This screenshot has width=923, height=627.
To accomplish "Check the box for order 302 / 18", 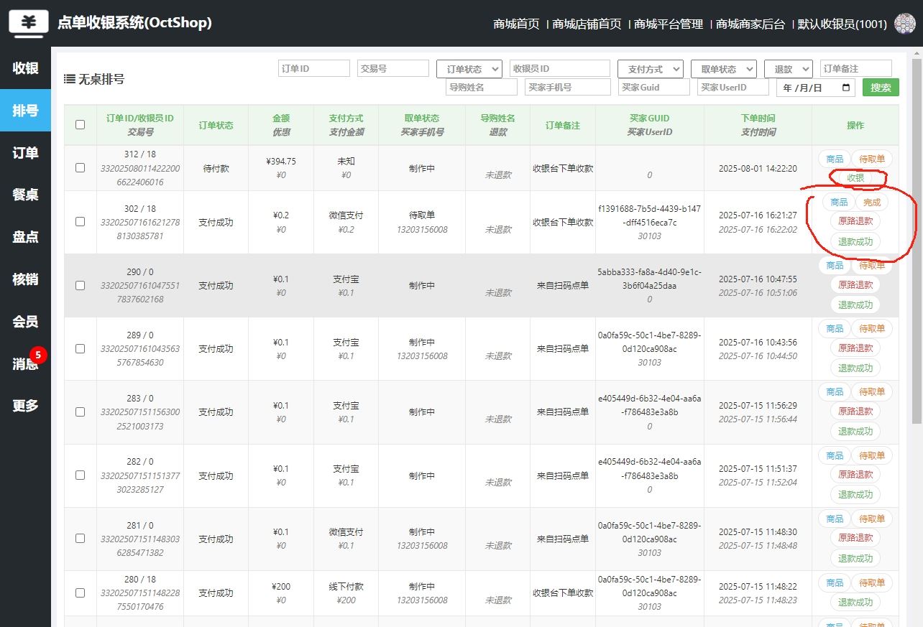I will [x=80, y=221].
